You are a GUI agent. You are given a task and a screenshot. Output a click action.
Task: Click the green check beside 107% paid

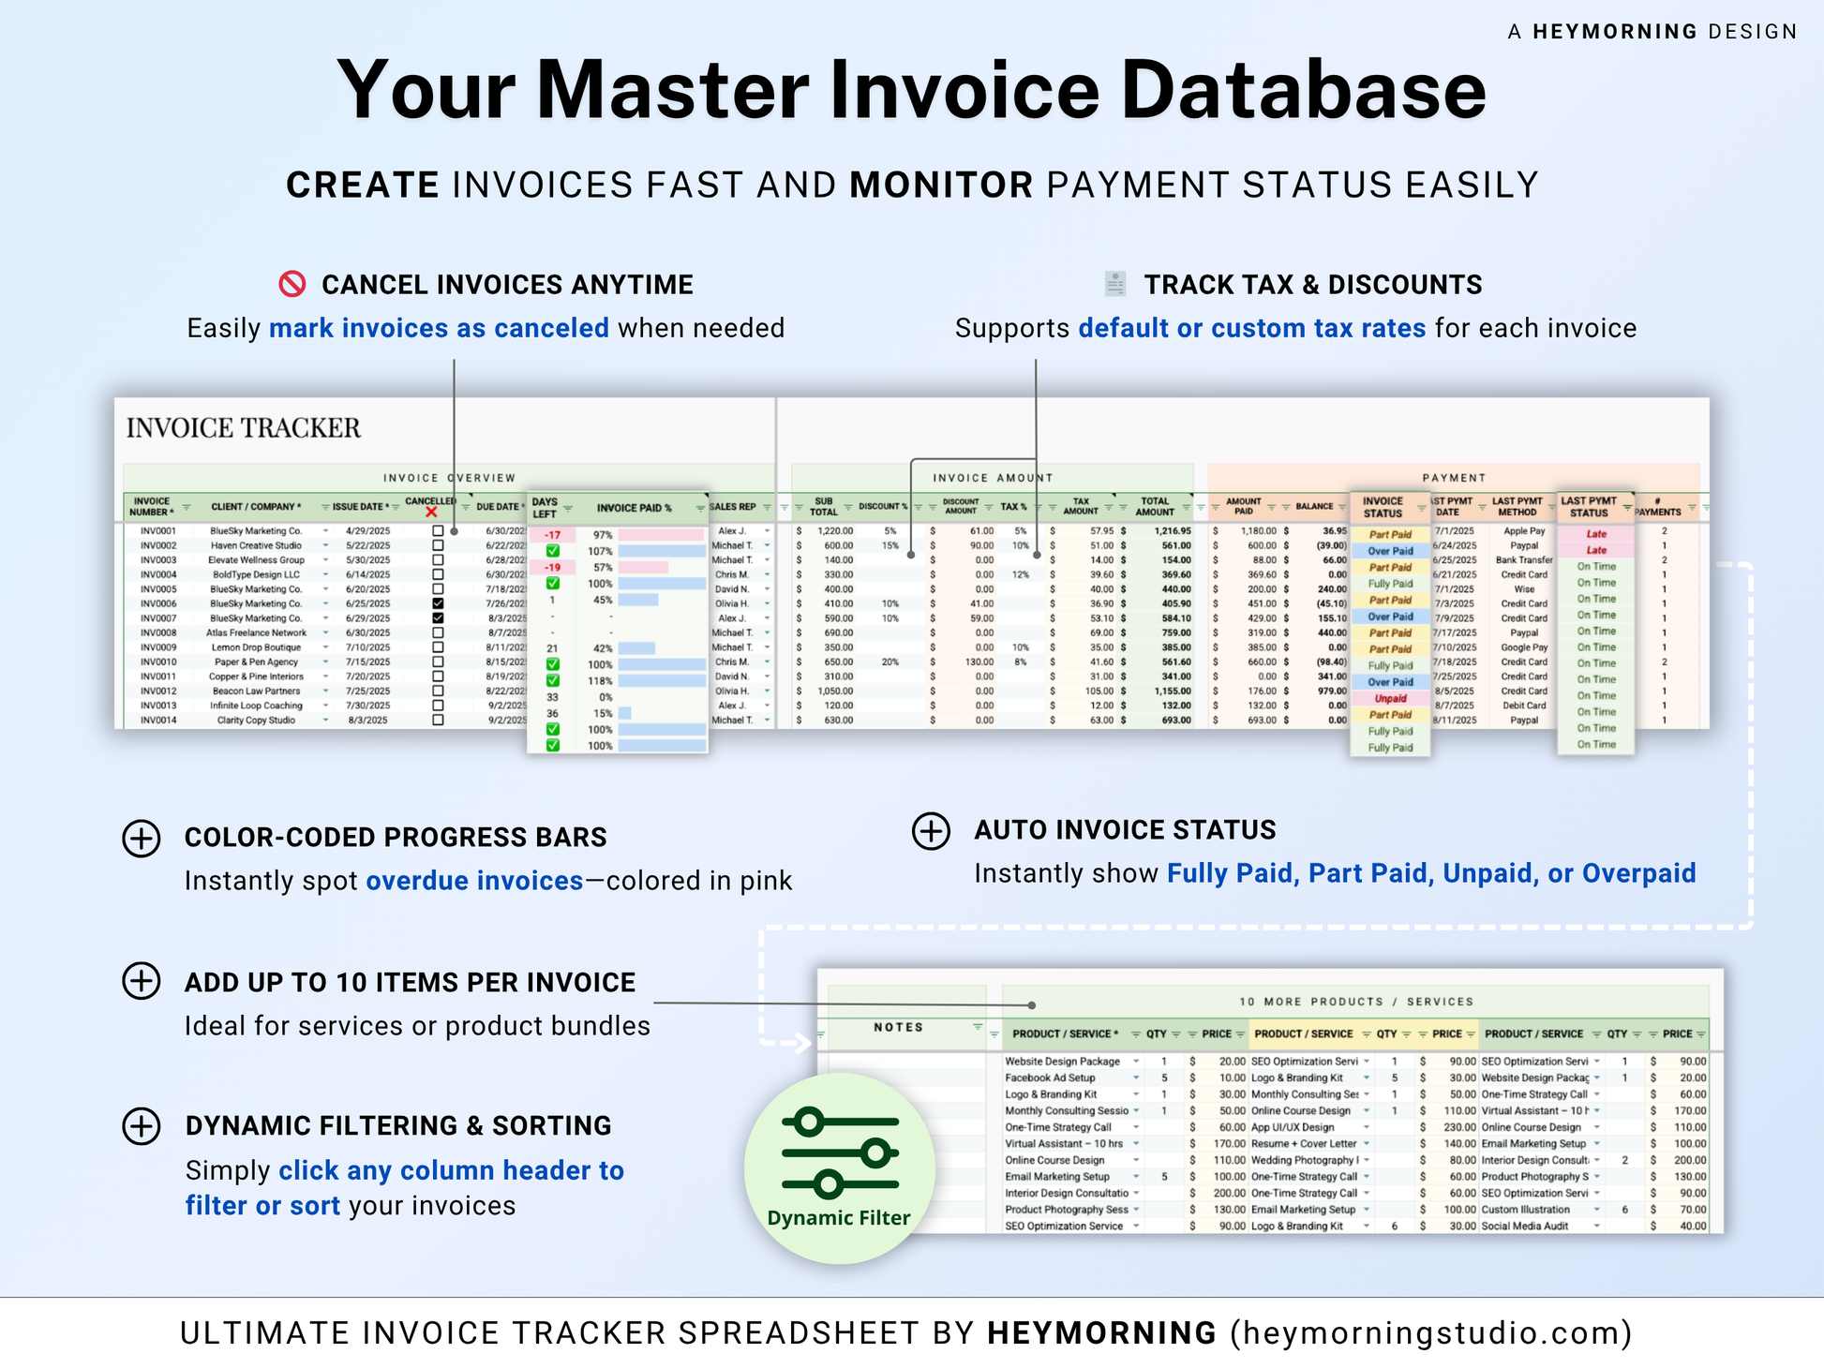tap(553, 551)
